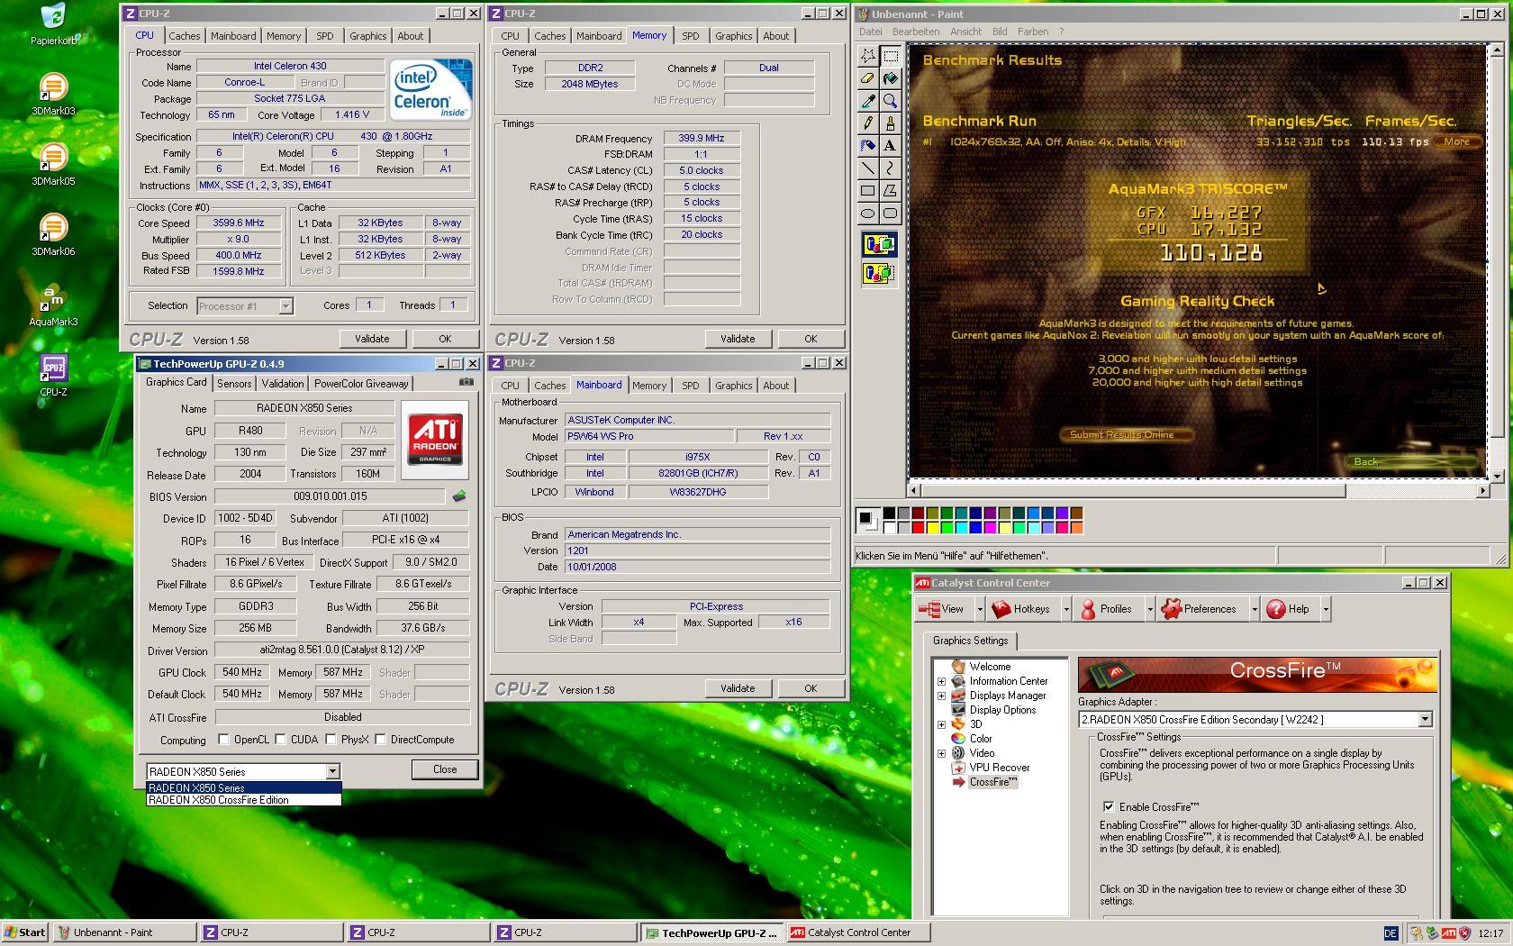
Task: Select the Pencil tool in Paint
Action: (867, 123)
